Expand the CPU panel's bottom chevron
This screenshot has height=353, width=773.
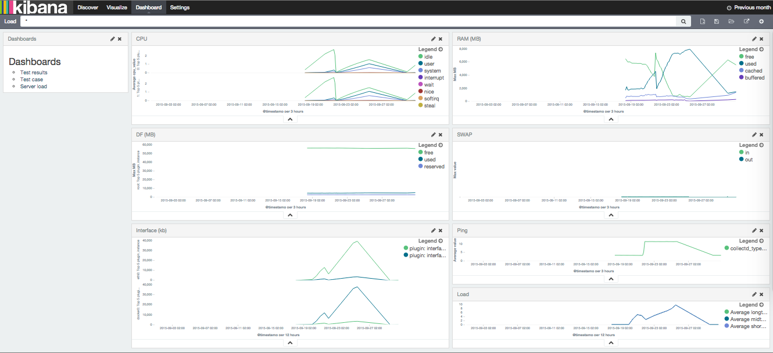click(x=289, y=119)
